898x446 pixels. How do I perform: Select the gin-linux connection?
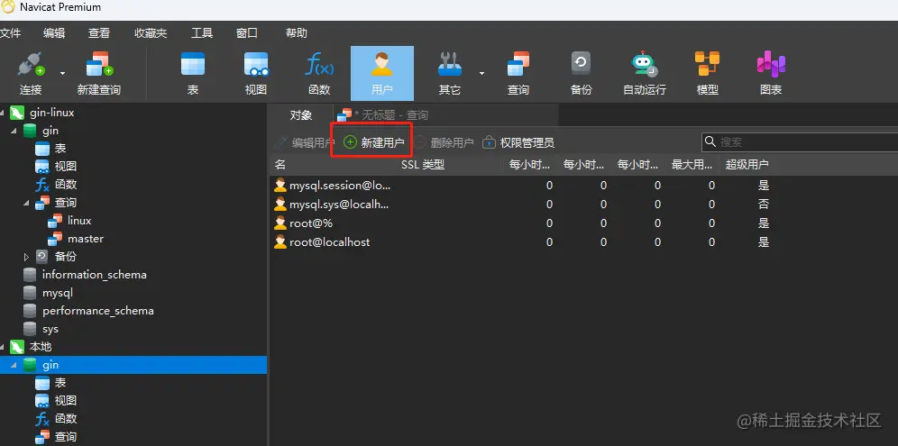click(52, 113)
